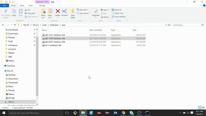Click History in ribbon

coord(105,17)
